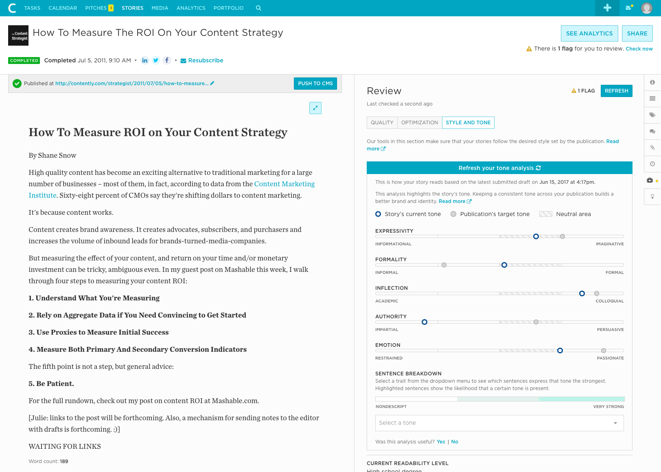Click the 'Check now' flag link
The height and width of the screenshot is (472, 661).
pos(639,49)
